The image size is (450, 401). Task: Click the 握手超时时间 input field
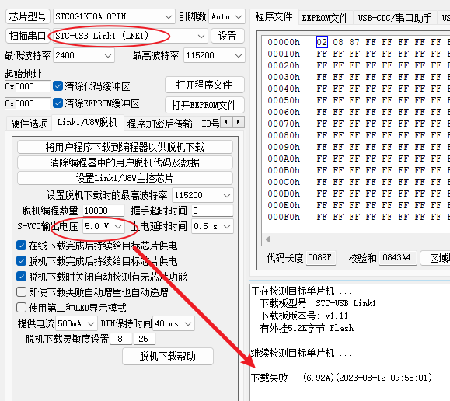(212, 211)
